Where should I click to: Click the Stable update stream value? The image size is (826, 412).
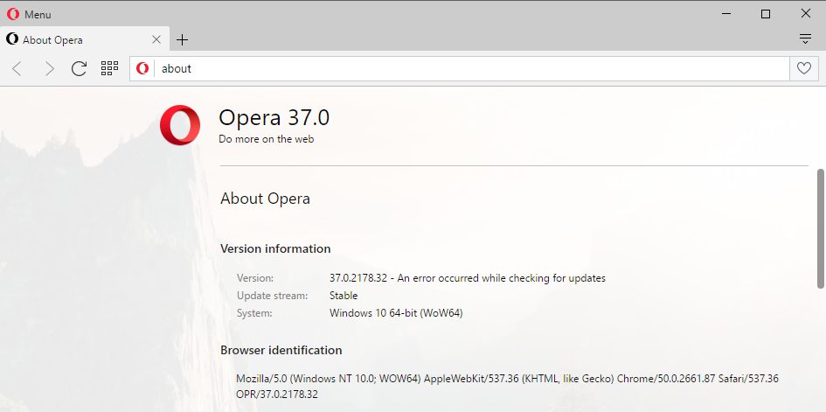344,296
